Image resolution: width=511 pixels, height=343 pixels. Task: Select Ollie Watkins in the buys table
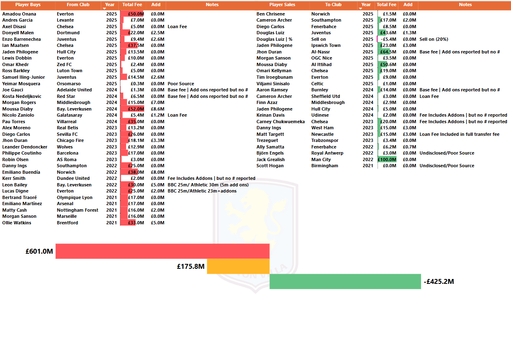pyautogui.click(x=17, y=223)
